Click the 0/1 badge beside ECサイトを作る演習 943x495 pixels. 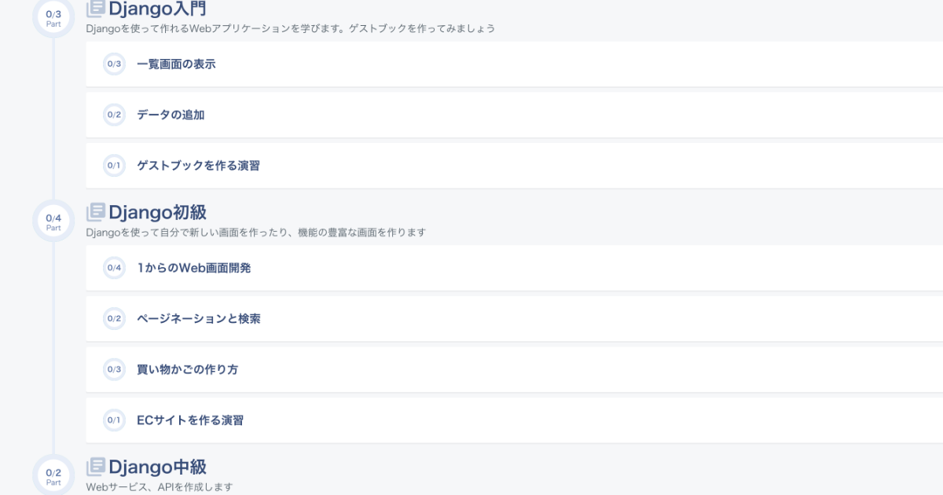[x=115, y=420]
